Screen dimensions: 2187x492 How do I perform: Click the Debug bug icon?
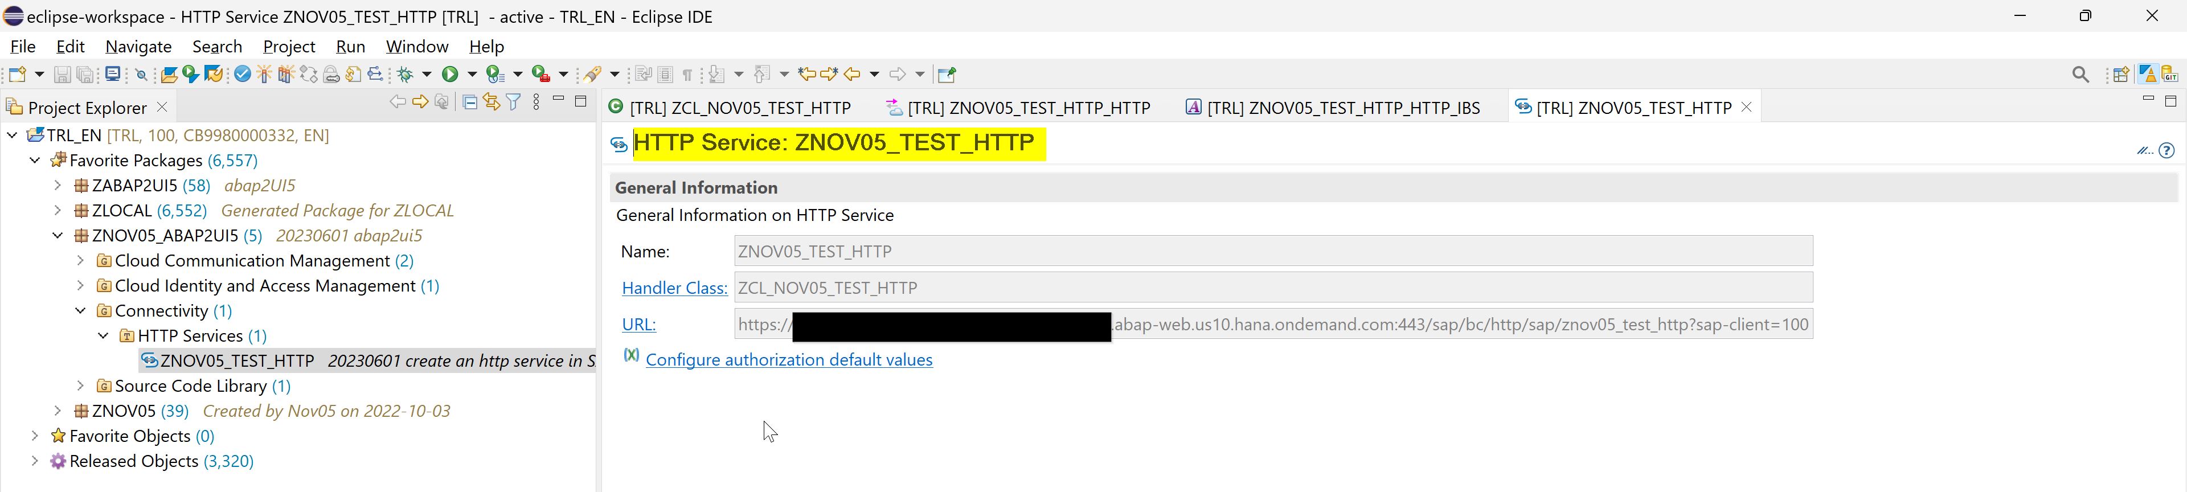[x=405, y=75]
